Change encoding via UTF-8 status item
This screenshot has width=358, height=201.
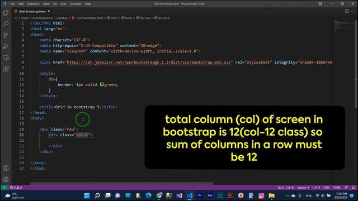click(316, 188)
